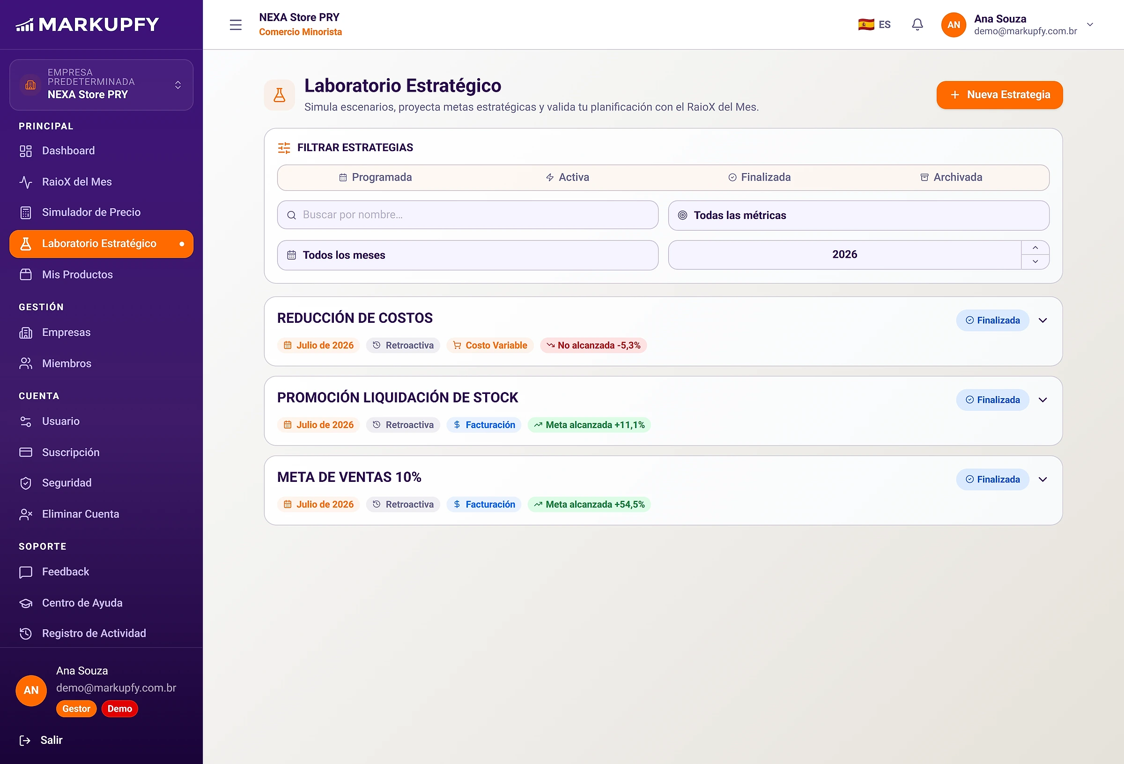1124x764 pixels.
Task: Toggle the Activa status filter
Action: click(x=567, y=177)
